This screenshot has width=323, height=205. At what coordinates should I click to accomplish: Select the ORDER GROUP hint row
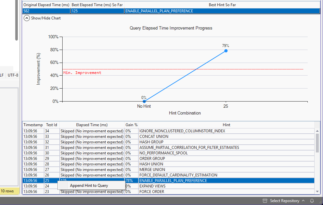point(168,159)
